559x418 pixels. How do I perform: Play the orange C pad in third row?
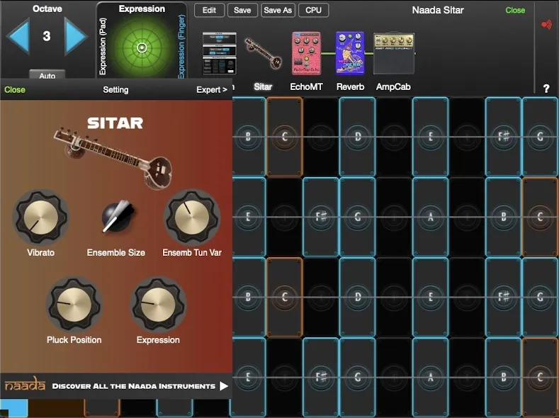pos(285,297)
